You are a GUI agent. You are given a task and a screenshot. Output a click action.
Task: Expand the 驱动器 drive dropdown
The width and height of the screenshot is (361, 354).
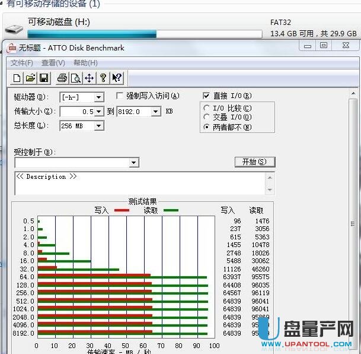[99, 97]
